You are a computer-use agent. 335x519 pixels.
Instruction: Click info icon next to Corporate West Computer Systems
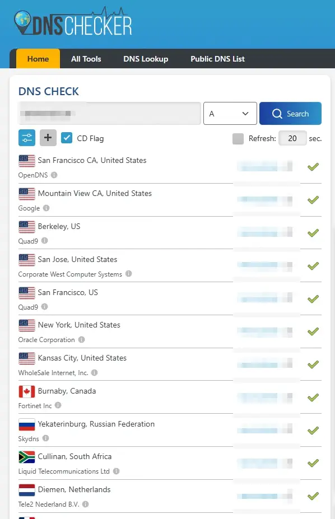click(129, 274)
